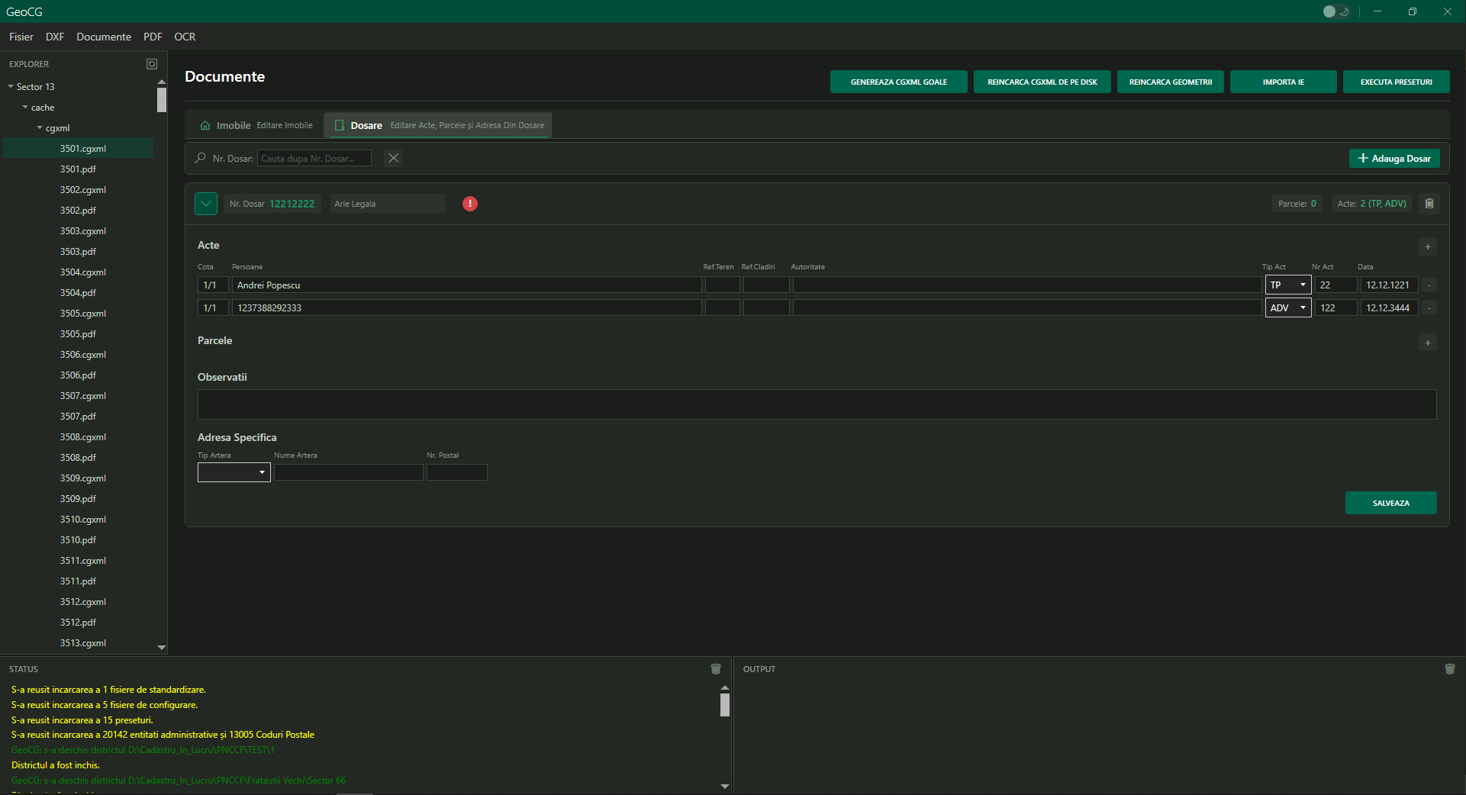Image resolution: width=1466 pixels, height=795 pixels.
Task: Click the plus icon to add a Parcele
Action: click(x=1428, y=343)
